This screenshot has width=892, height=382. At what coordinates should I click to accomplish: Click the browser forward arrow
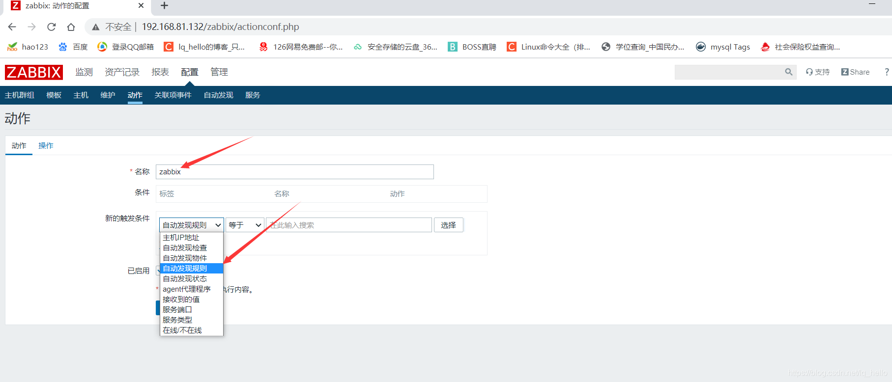tap(32, 27)
